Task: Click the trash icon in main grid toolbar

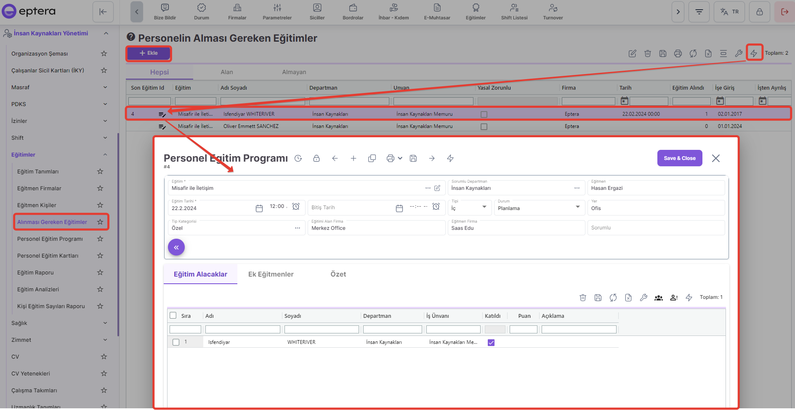Action: click(x=647, y=53)
